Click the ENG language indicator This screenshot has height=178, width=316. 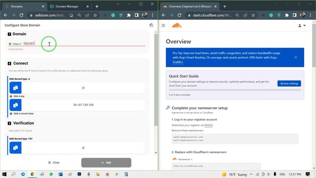282,174
